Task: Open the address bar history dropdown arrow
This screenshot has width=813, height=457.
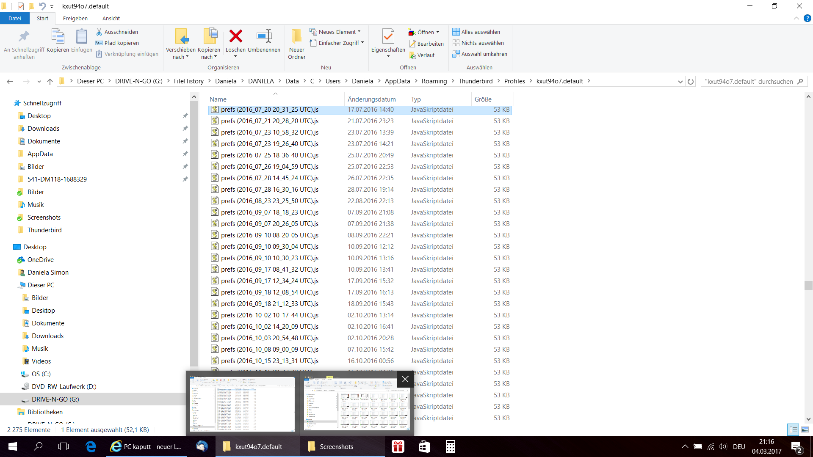Action: tap(680, 81)
